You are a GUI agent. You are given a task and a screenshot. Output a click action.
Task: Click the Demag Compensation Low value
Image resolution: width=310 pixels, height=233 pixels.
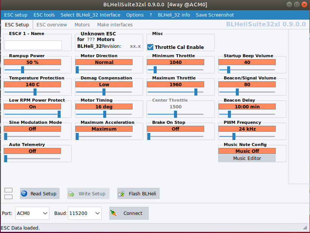(x=104, y=84)
